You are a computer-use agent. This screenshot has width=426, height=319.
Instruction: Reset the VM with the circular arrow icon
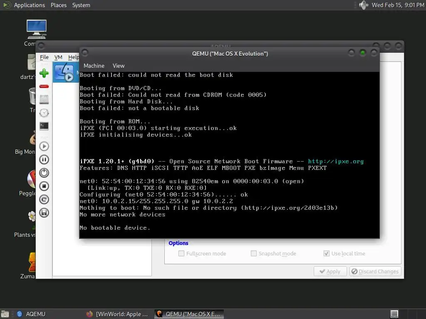(x=44, y=199)
